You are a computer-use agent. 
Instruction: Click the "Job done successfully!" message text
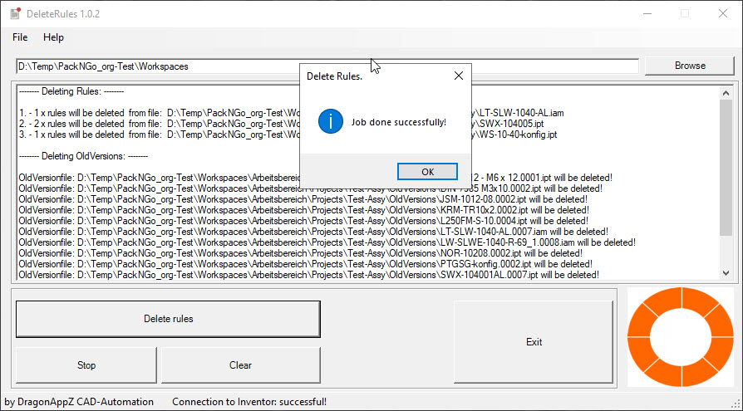pos(398,122)
